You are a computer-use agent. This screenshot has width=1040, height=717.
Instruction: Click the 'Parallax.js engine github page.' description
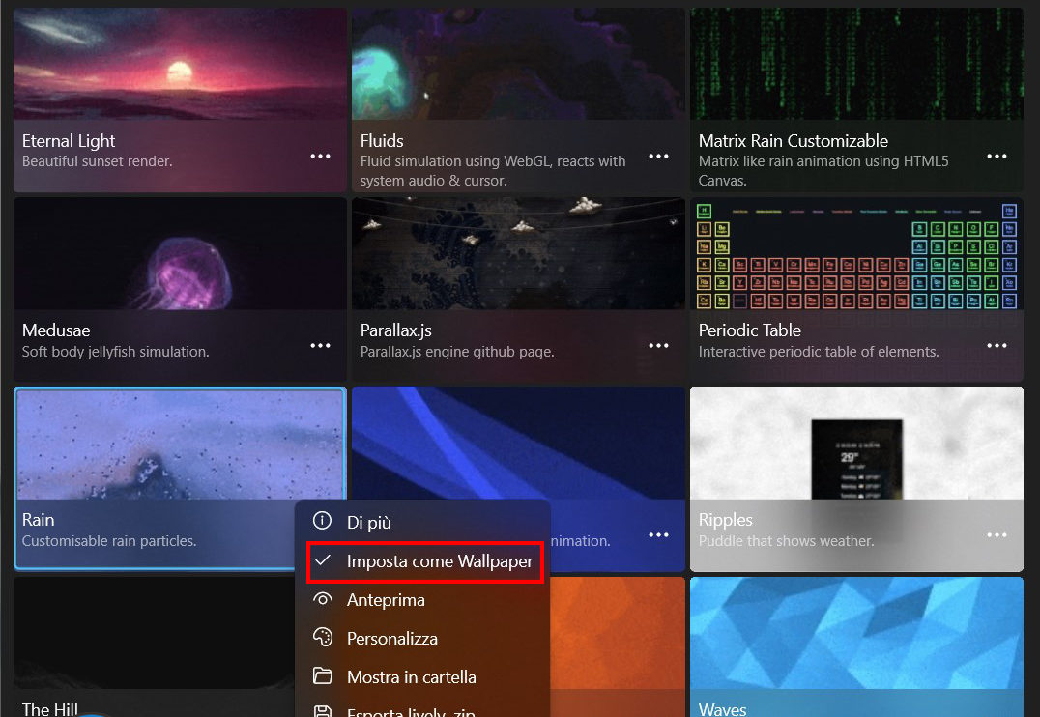(x=457, y=352)
